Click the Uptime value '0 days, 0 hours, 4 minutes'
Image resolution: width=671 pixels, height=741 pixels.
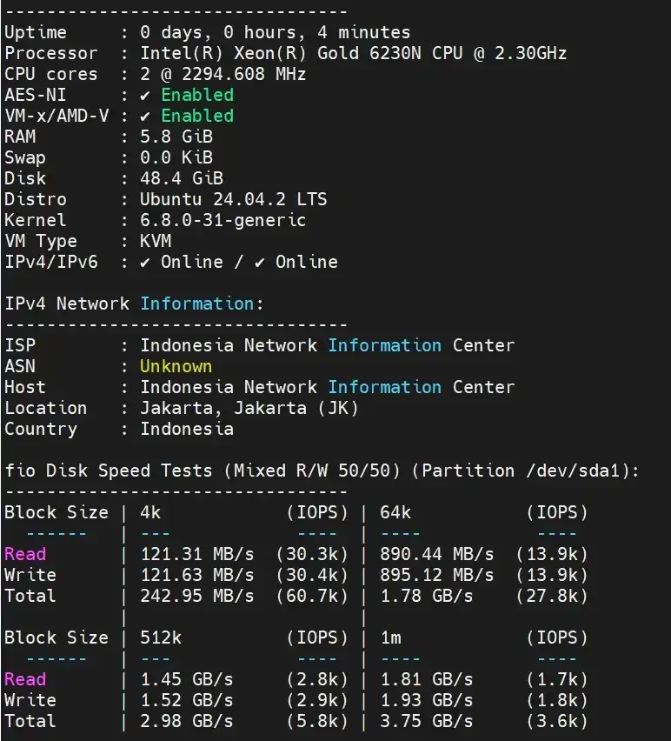click(x=276, y=32)
